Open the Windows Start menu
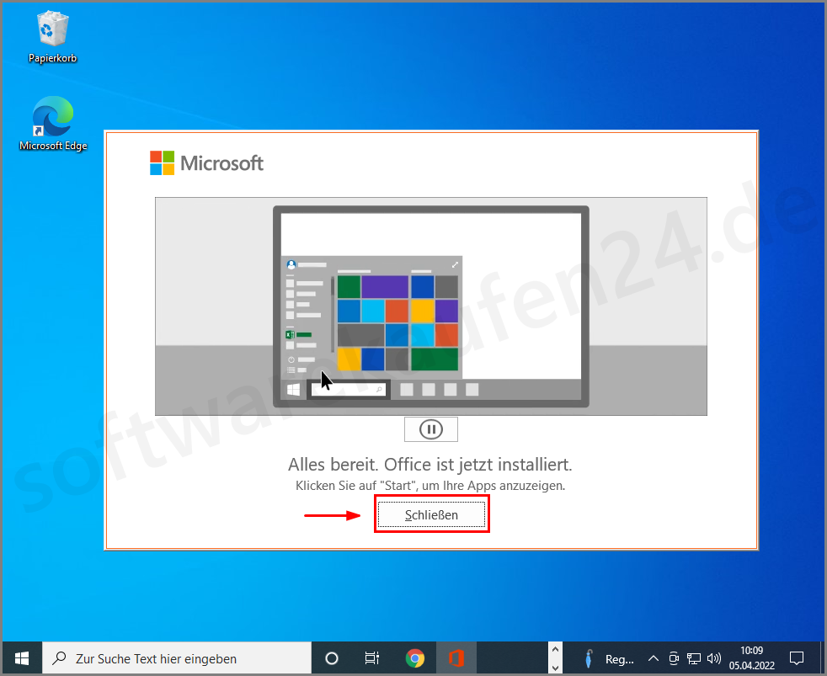This screenshot has width=827, height=676. [22, 658]
